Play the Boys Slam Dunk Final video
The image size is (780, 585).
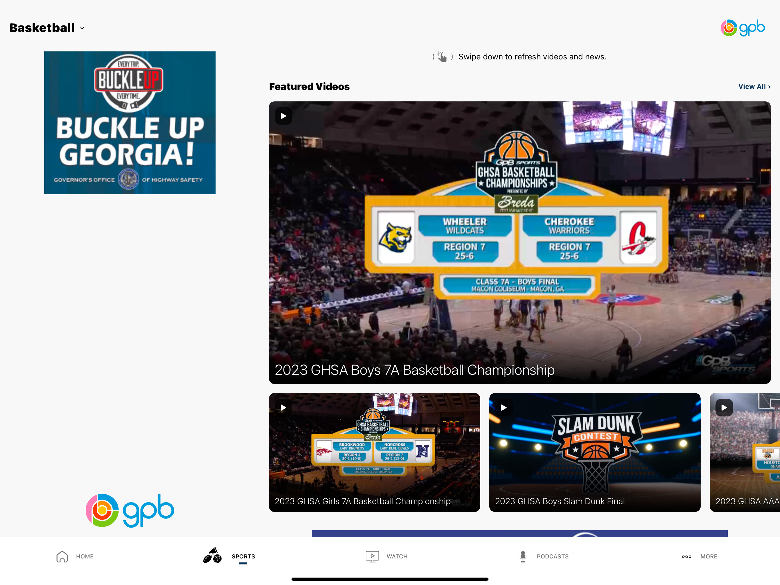[x=504, y=408]
